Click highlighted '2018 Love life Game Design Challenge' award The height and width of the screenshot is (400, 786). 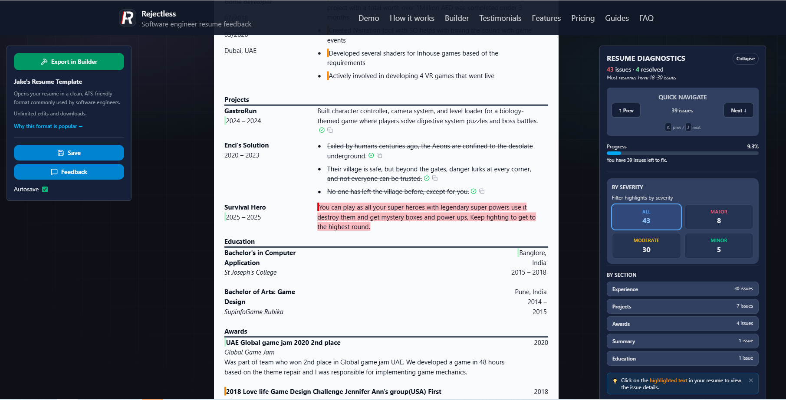[x=333, y=392]
